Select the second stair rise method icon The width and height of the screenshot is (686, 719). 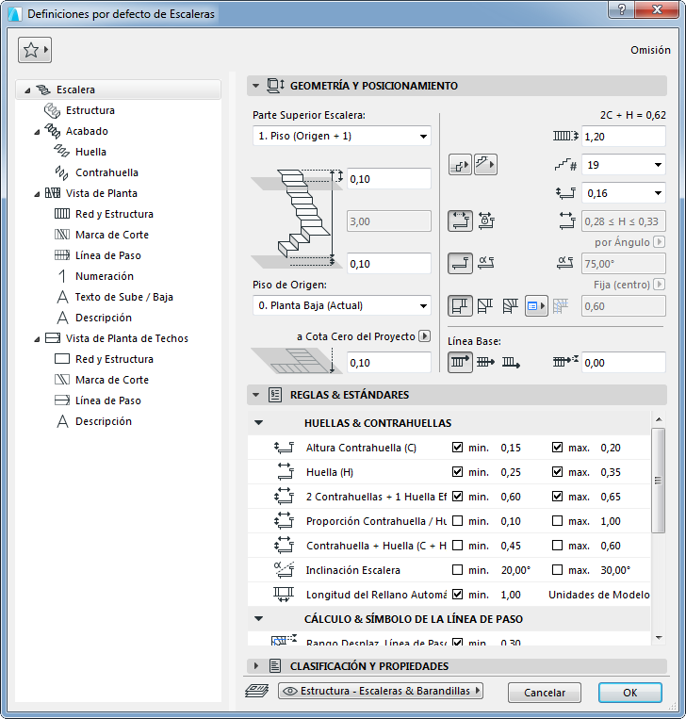(x=485, y=165)
